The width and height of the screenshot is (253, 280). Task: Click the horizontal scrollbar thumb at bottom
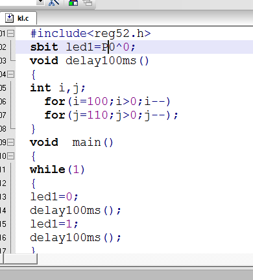pyautogui.click(x=20, y=259)
